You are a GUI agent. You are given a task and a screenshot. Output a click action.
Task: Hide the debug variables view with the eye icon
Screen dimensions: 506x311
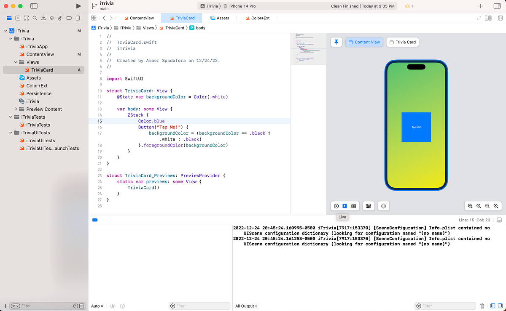tap(112, 306)
